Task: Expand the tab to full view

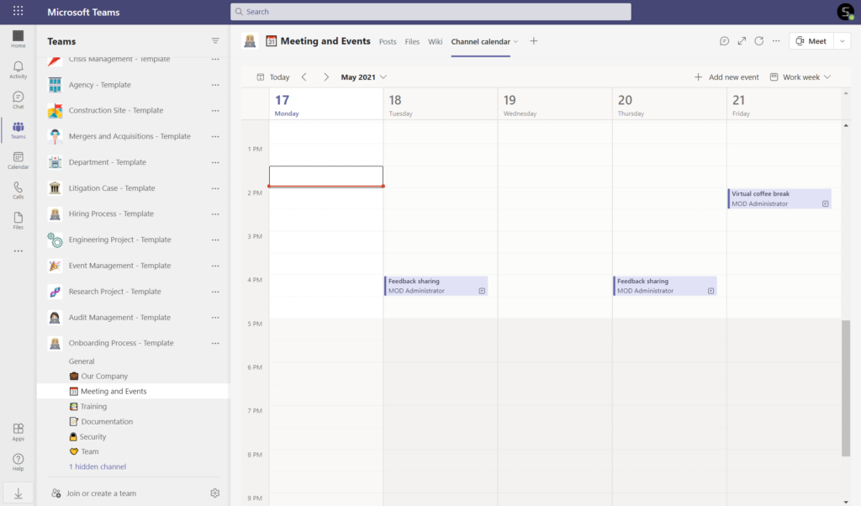Action: tap(742, 41)
